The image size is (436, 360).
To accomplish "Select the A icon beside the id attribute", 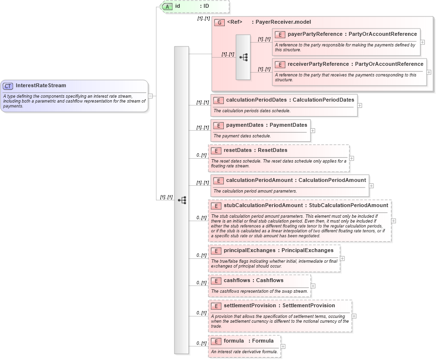I will point(167,7).
